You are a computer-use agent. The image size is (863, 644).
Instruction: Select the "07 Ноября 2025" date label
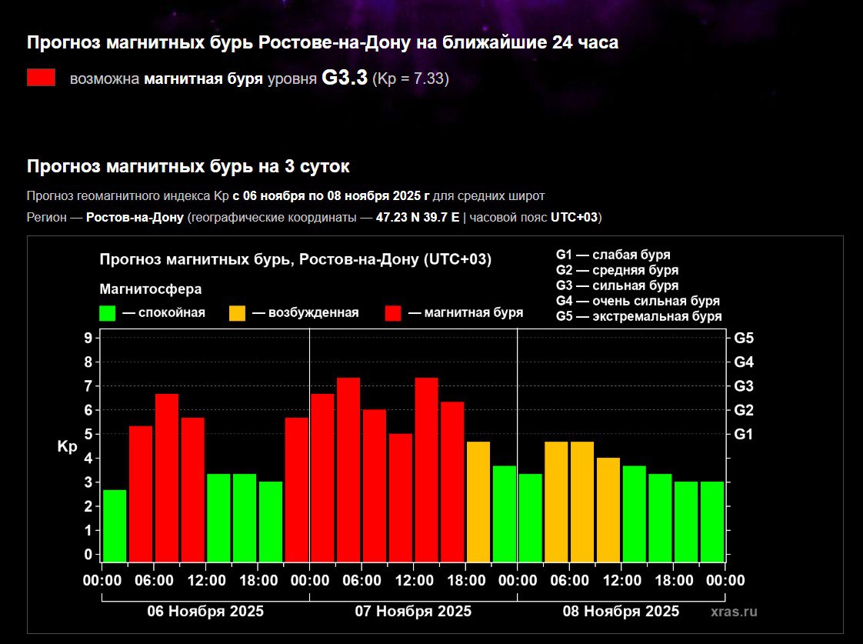(x=413, y=612)
